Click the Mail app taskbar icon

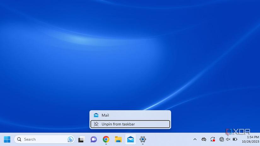130,139
